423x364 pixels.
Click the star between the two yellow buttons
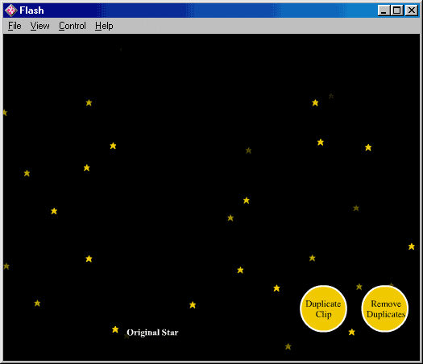pyautogui.click(x=359, y=287)
